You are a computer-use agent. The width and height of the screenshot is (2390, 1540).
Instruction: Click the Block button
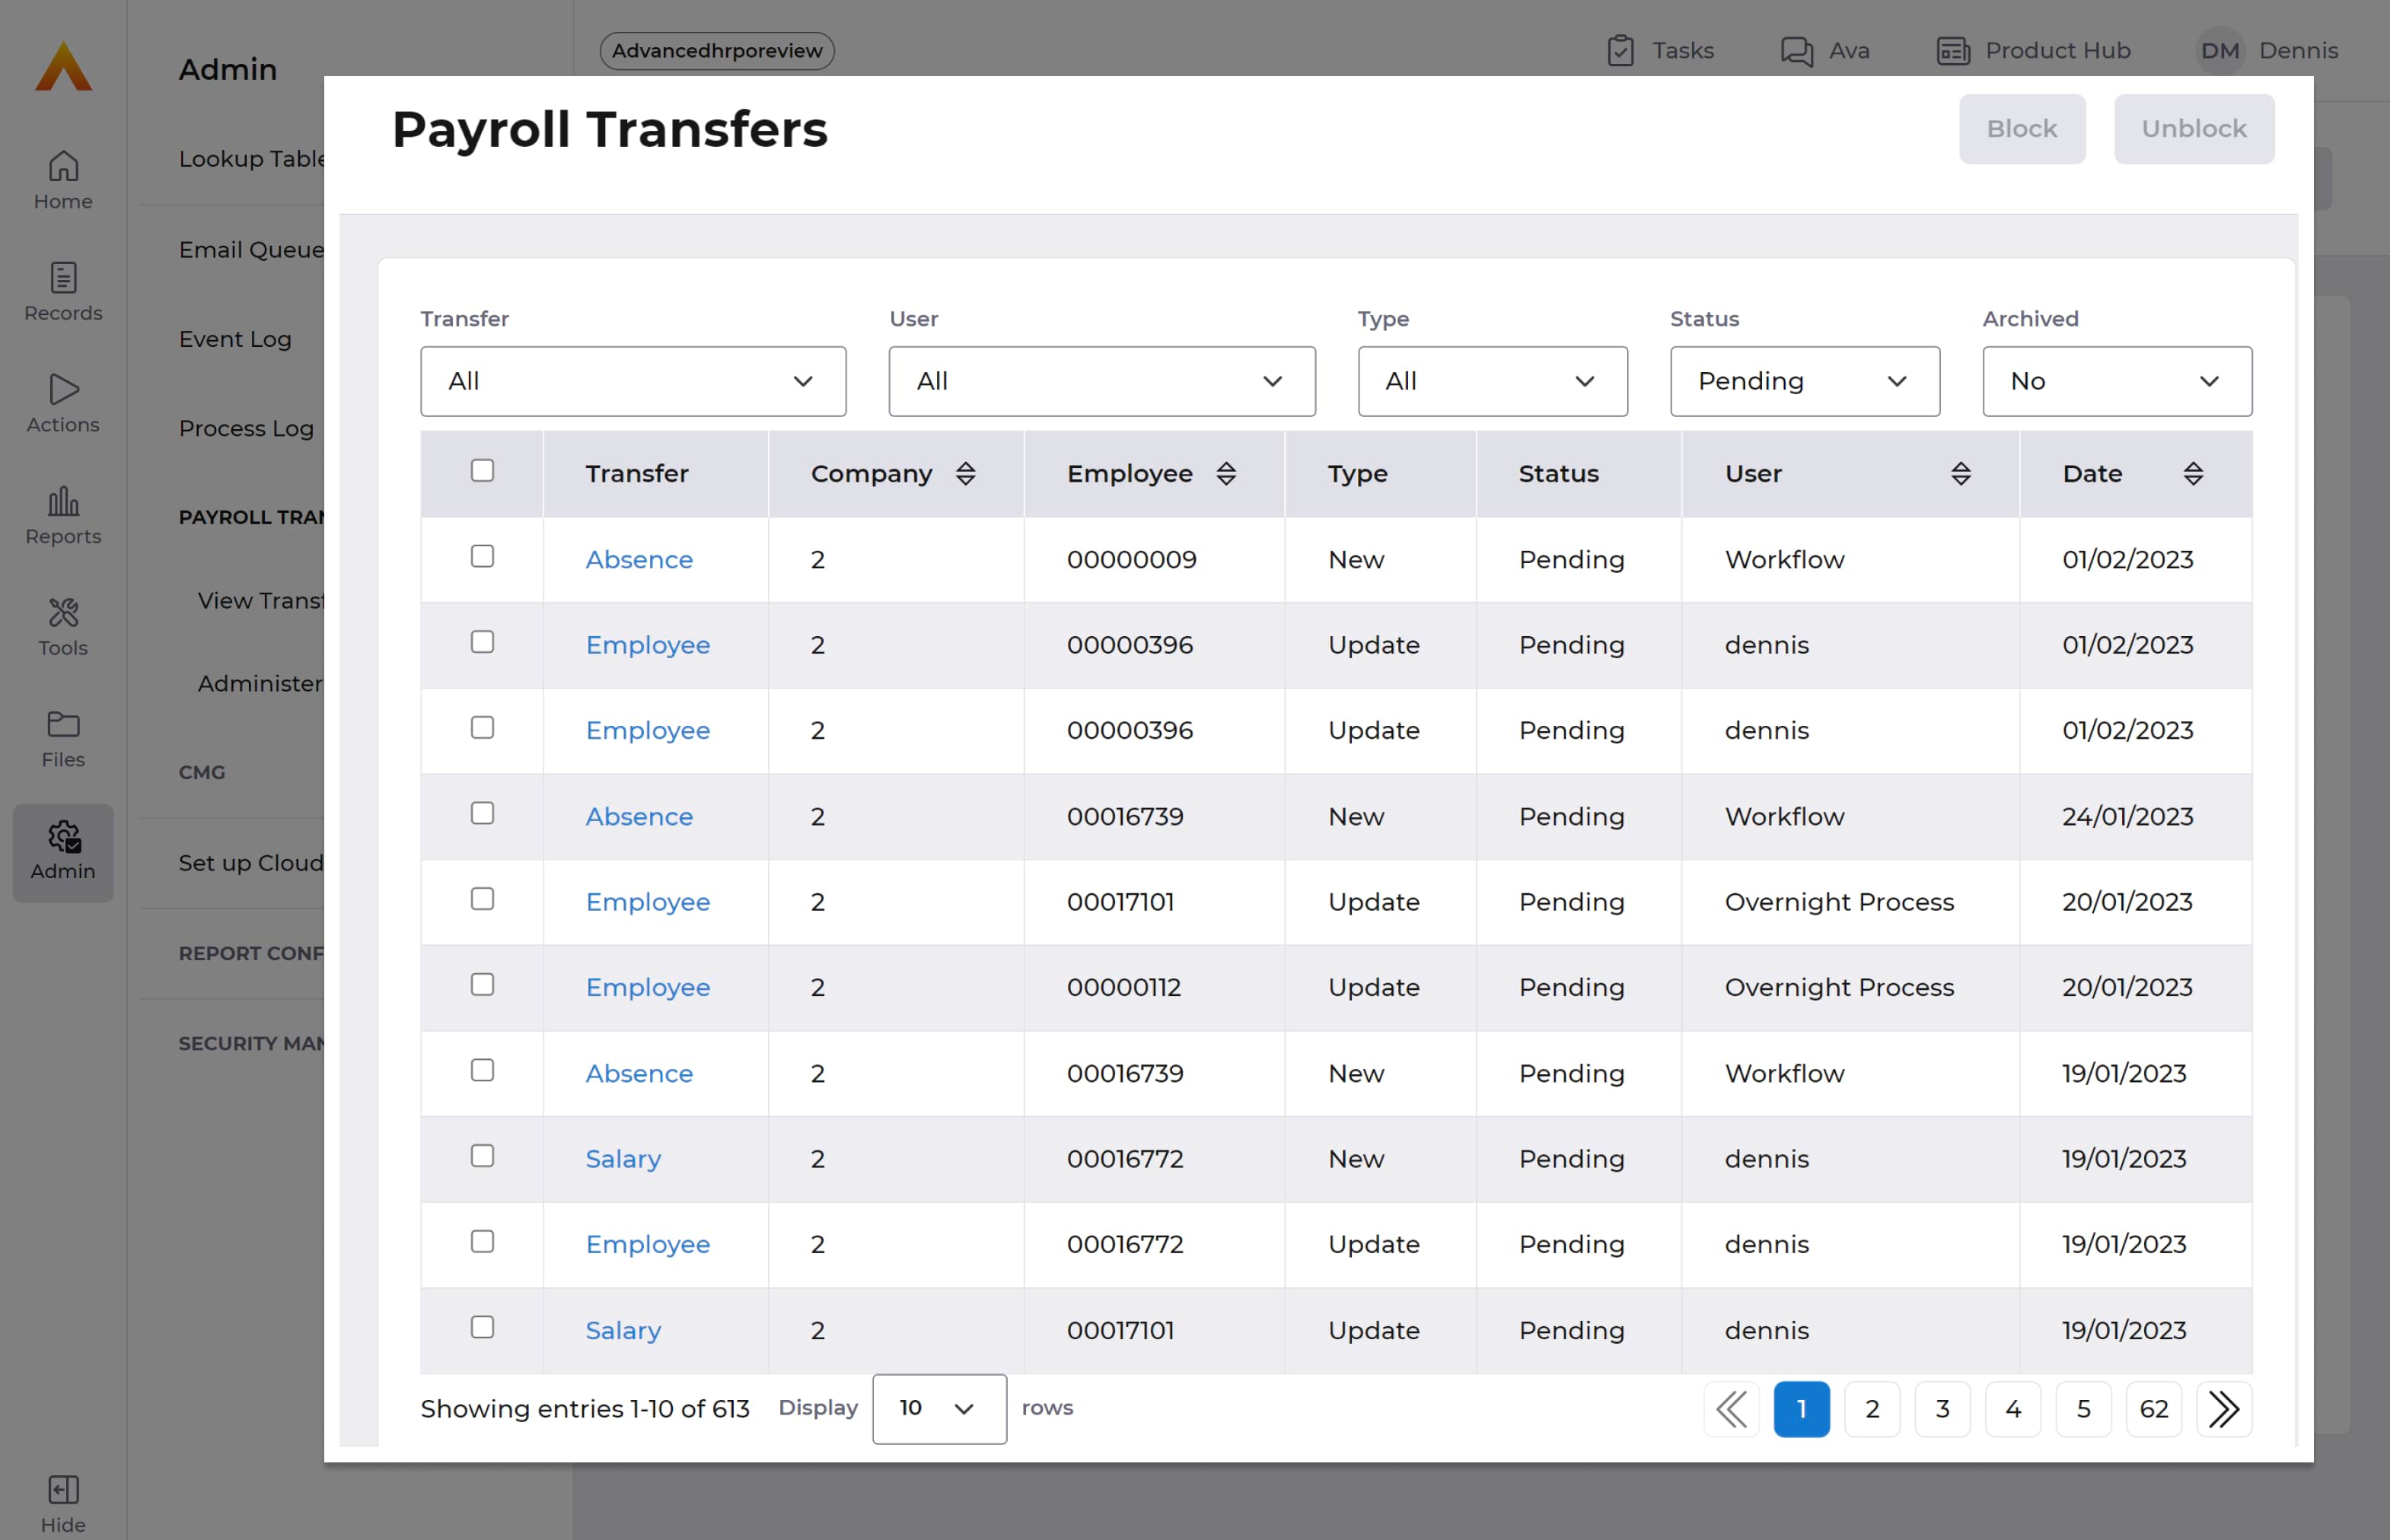tap(2022, 129)
